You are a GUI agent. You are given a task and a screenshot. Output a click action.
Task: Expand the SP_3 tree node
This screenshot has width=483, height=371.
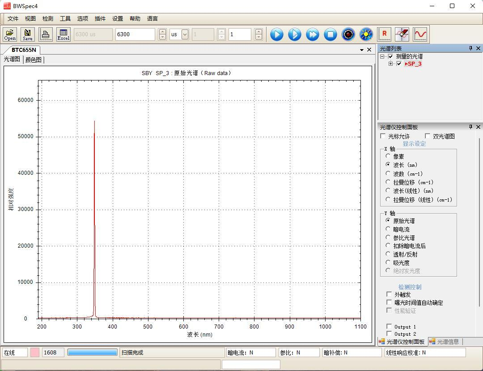(391, 64)
